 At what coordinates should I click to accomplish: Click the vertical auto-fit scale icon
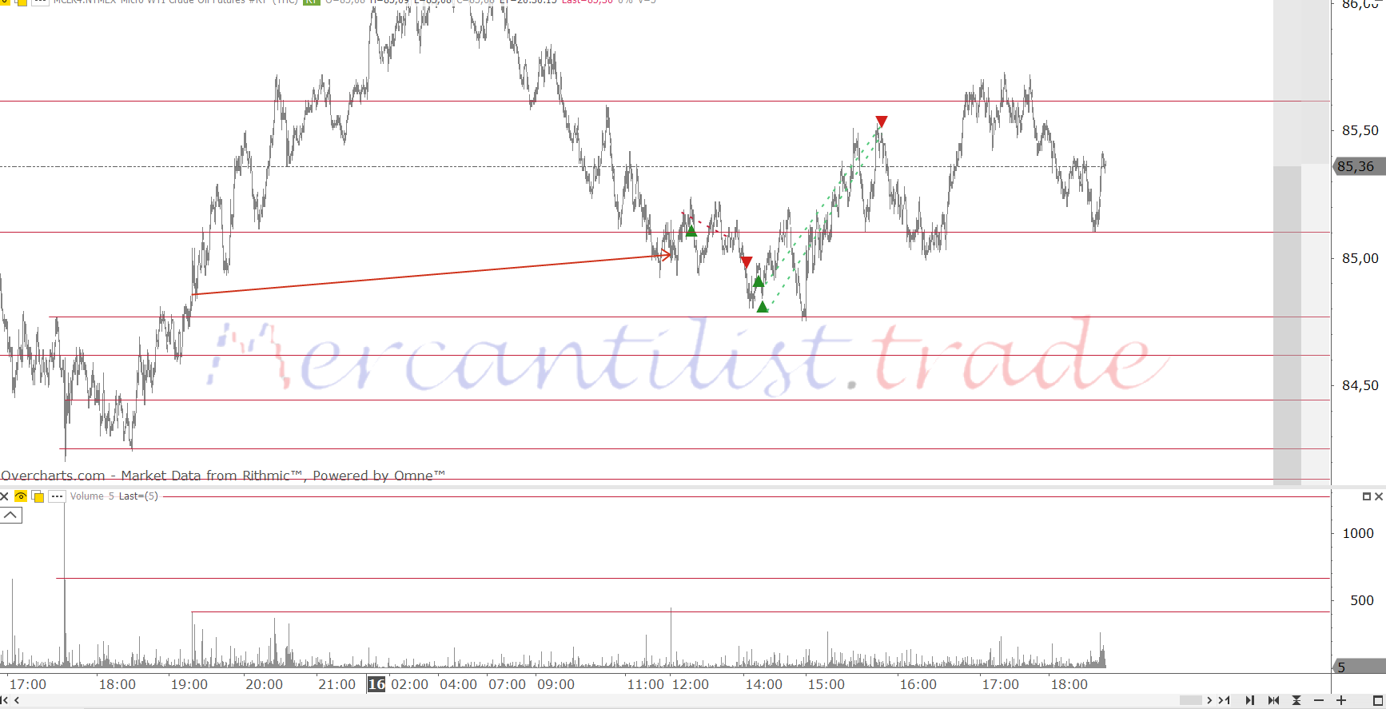click(1296, 700)
